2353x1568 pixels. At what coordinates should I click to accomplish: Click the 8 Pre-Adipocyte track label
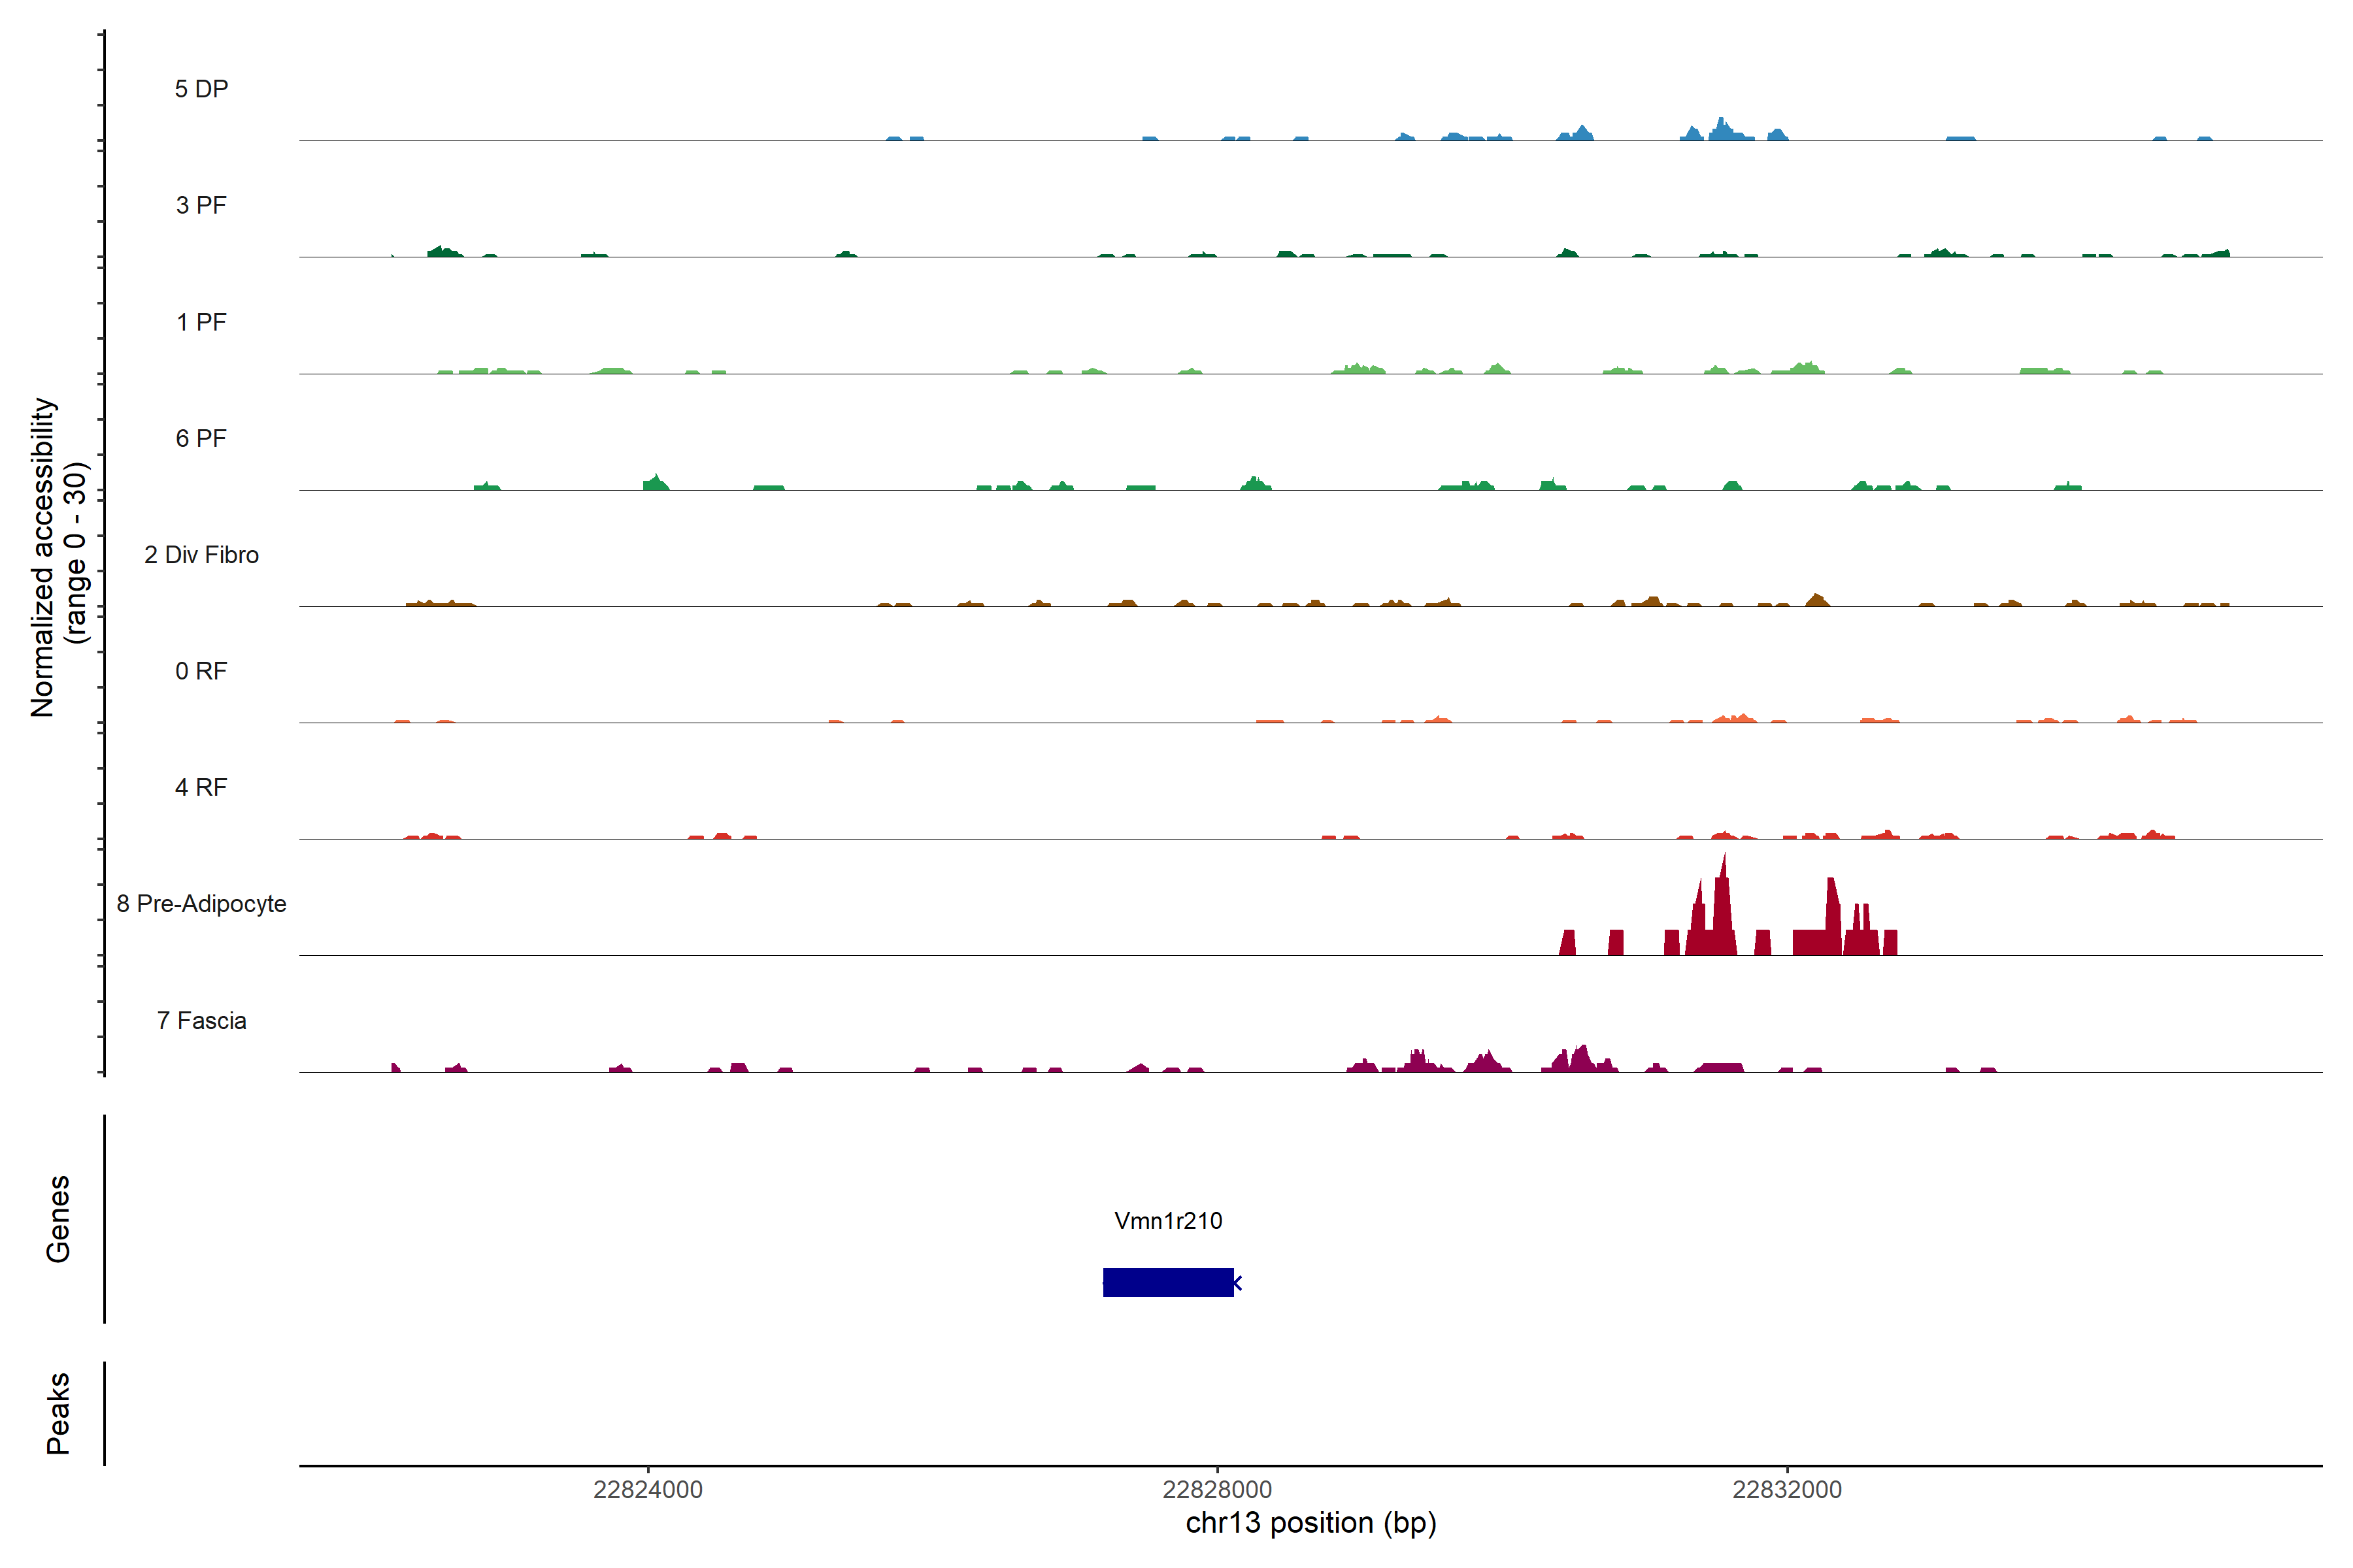[201, 904]
